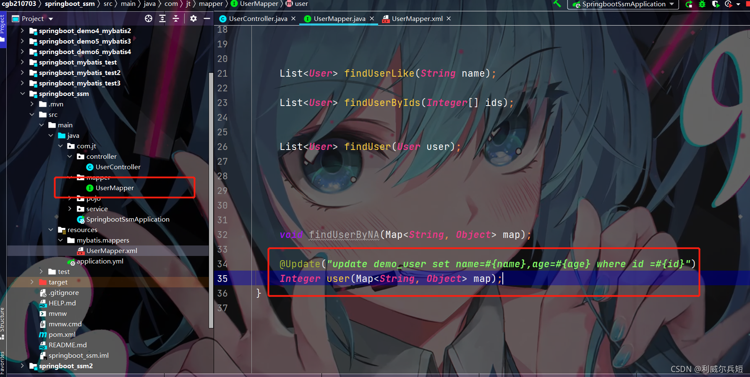Open application.yml from resources

click(100, 261)
